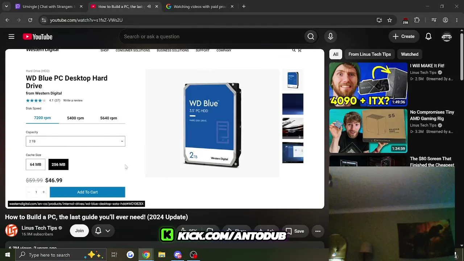Bookmark this page with the star icon

[390, 20]
